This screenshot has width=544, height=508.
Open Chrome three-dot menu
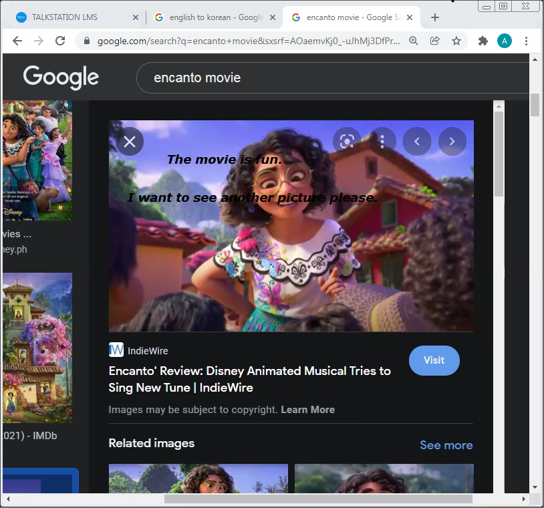(526, 41)
